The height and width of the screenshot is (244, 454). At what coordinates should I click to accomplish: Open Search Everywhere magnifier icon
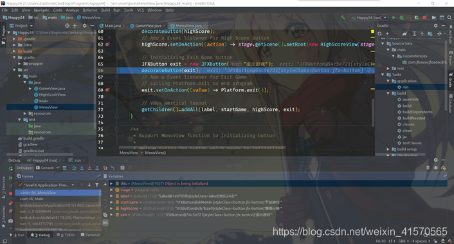point(449,17)
